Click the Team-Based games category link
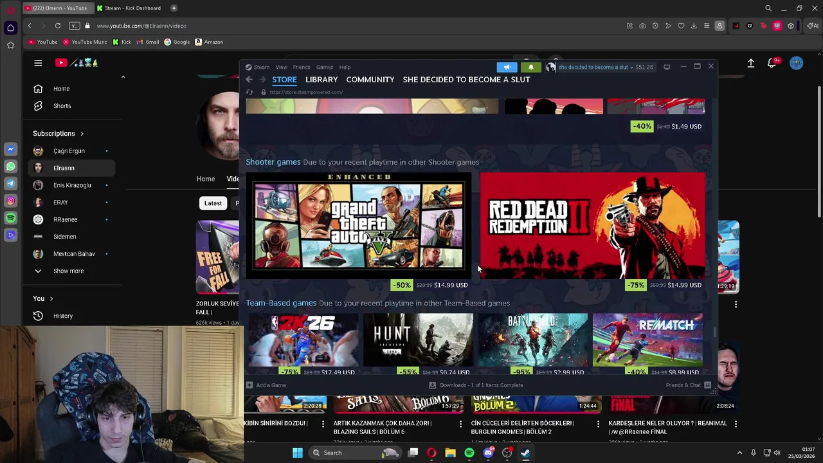 pyautogui.click(x=281, y=303)
